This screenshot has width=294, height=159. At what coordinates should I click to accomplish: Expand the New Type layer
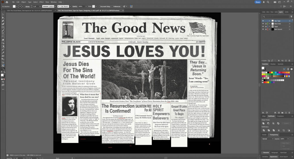pyautogui.click(x=269, y=21)
